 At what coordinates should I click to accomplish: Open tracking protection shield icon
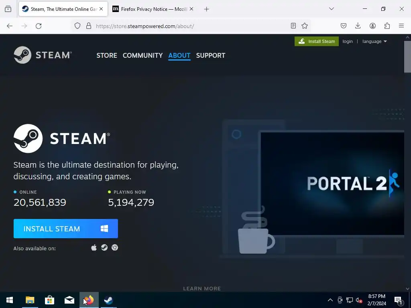[x=77, y=26]
